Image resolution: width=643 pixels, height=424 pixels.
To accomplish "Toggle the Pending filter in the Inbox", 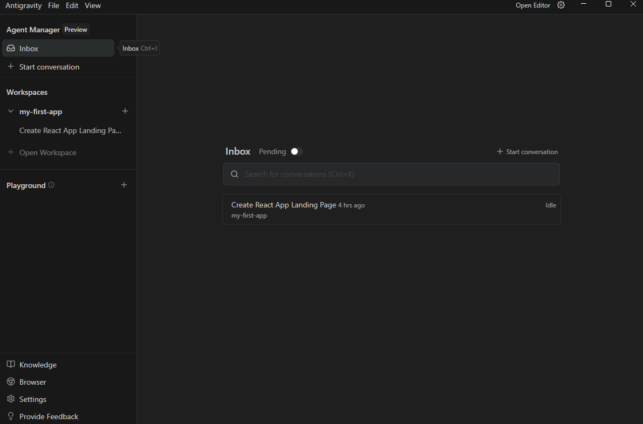I will coord(295,151).
